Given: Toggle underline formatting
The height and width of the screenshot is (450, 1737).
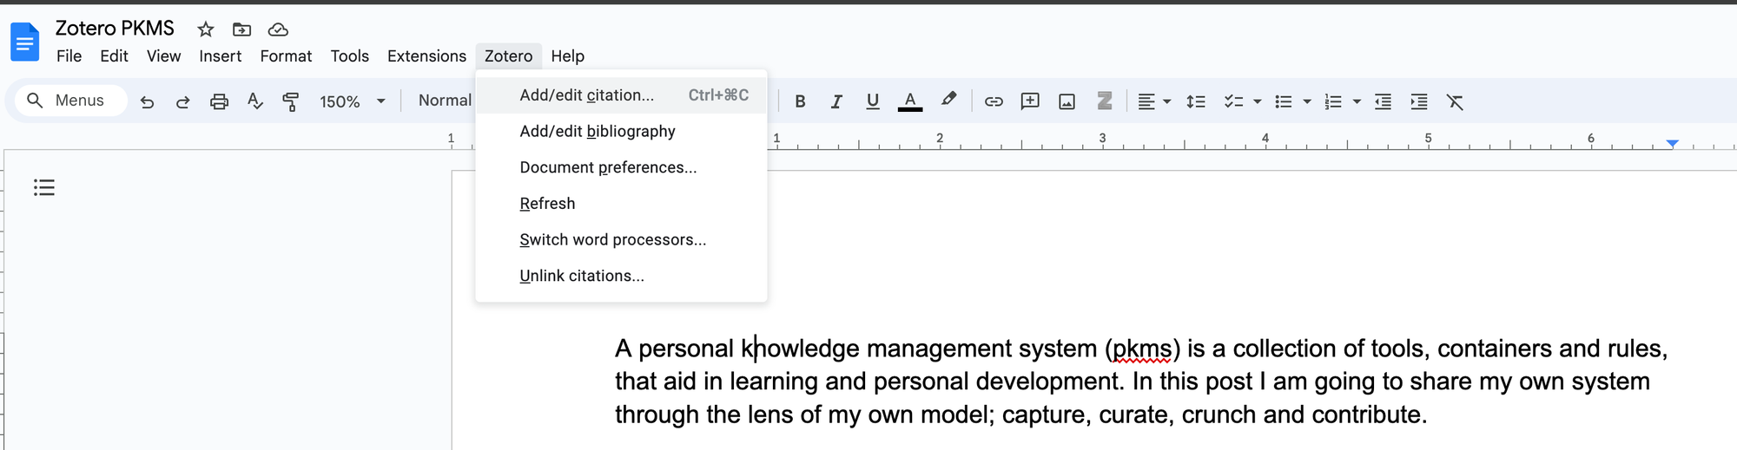Looking at the screenshot, I should coord(873,101).
